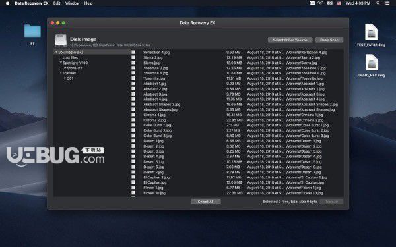Click the US flag input source icon
The width and height of the screenshot is (396, 247).
coord(339,3)
